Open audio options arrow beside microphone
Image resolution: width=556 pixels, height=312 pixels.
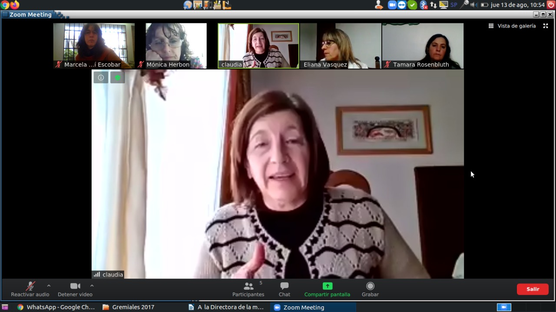(49, 286)
